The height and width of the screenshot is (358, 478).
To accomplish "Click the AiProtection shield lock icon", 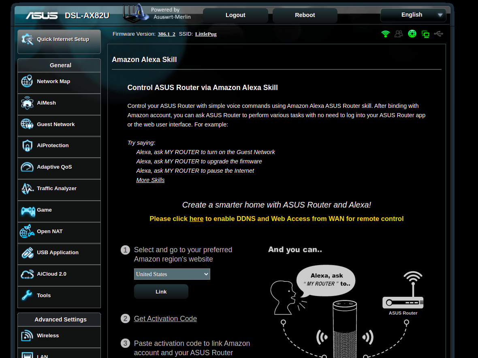I will [27, 146].
